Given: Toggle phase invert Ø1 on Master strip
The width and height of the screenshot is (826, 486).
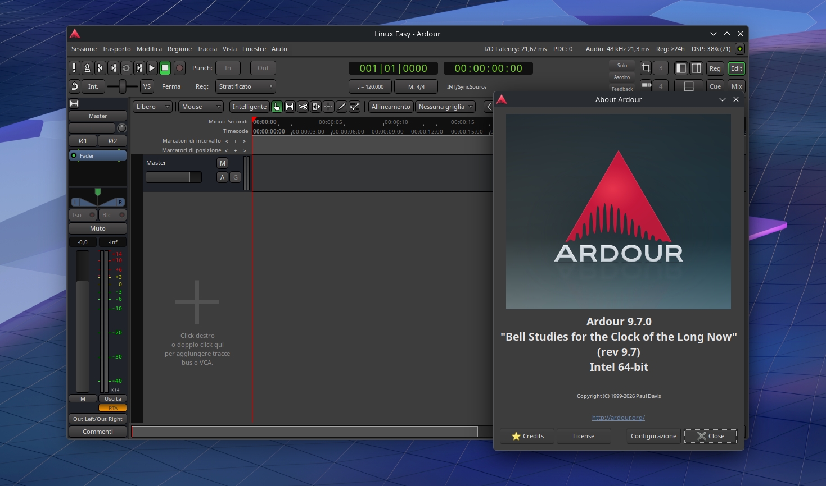Looking at the screenshot, I should pos(83,141).
